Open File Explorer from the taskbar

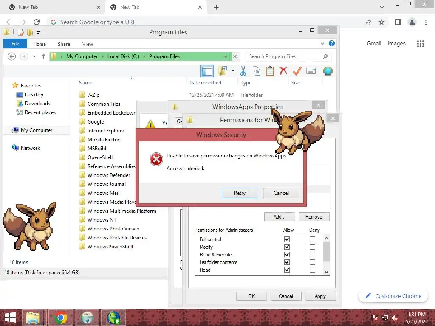point(32,318)
